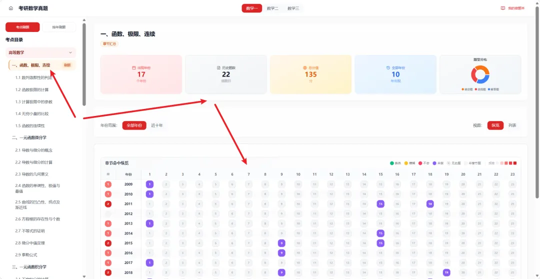Click purple cell 15 in 2011 row
The image size is (540, 279).
pos(380,204)
